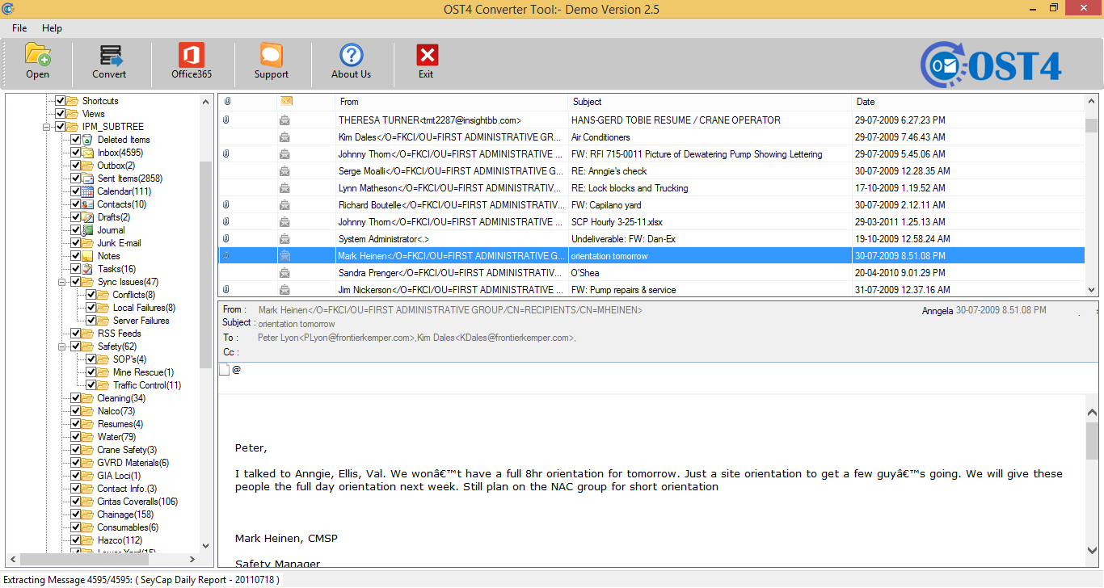
Task: Click the folder tree horizontal scrollbar
Action: click(105, 559)
